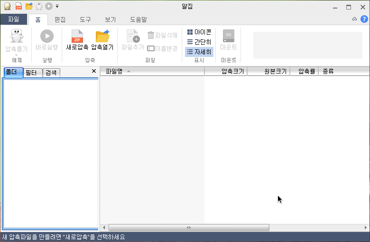Collapse the ribbon using the caret arrow
This screenshot has height=242, width=370.
(x=354, y=19)
